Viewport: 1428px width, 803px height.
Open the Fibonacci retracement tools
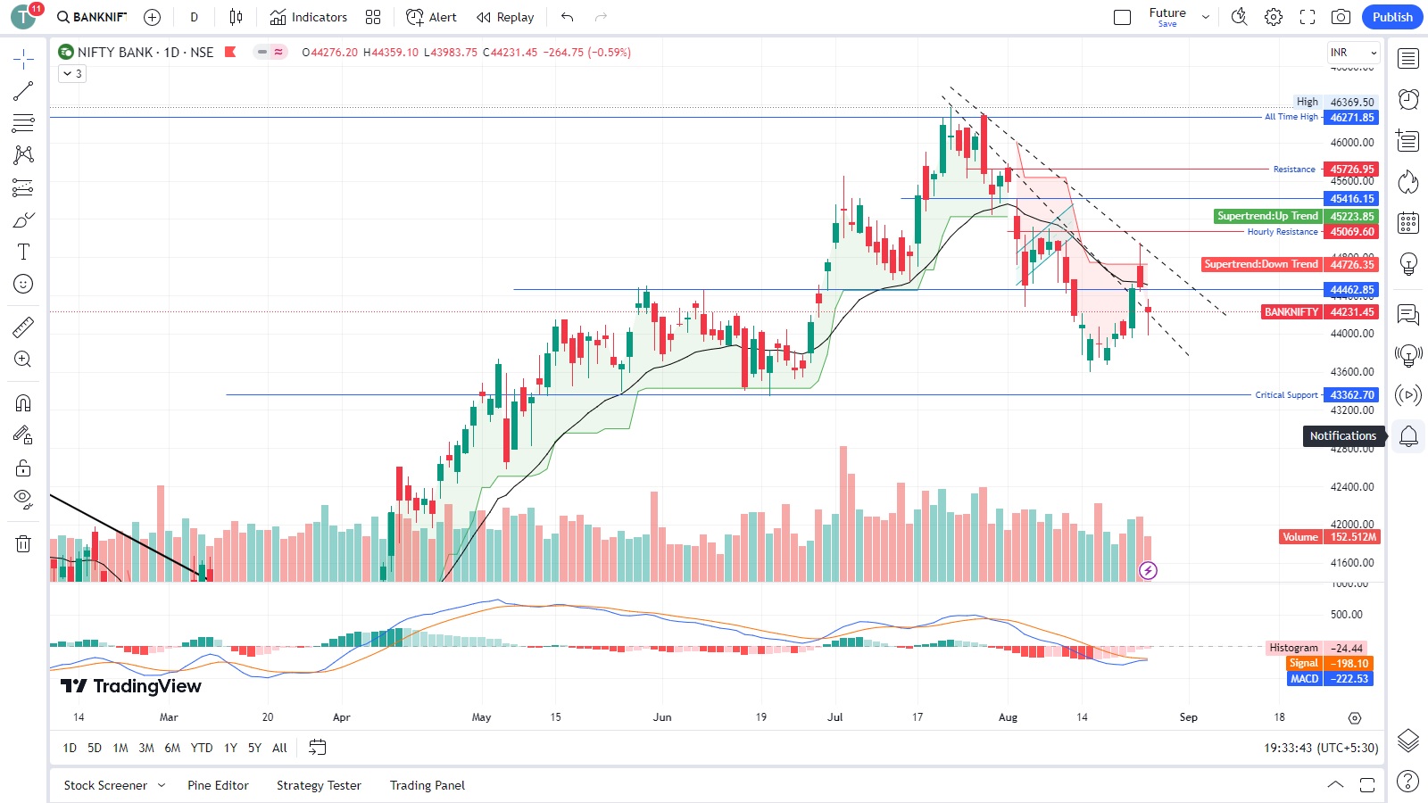point(23,123)
